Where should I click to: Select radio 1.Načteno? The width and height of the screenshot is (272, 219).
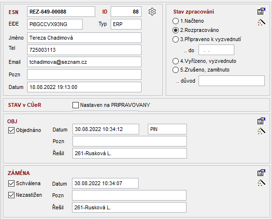[x=175, y=21]
